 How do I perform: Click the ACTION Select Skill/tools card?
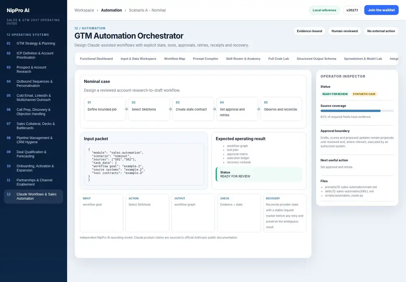[147, 213]
